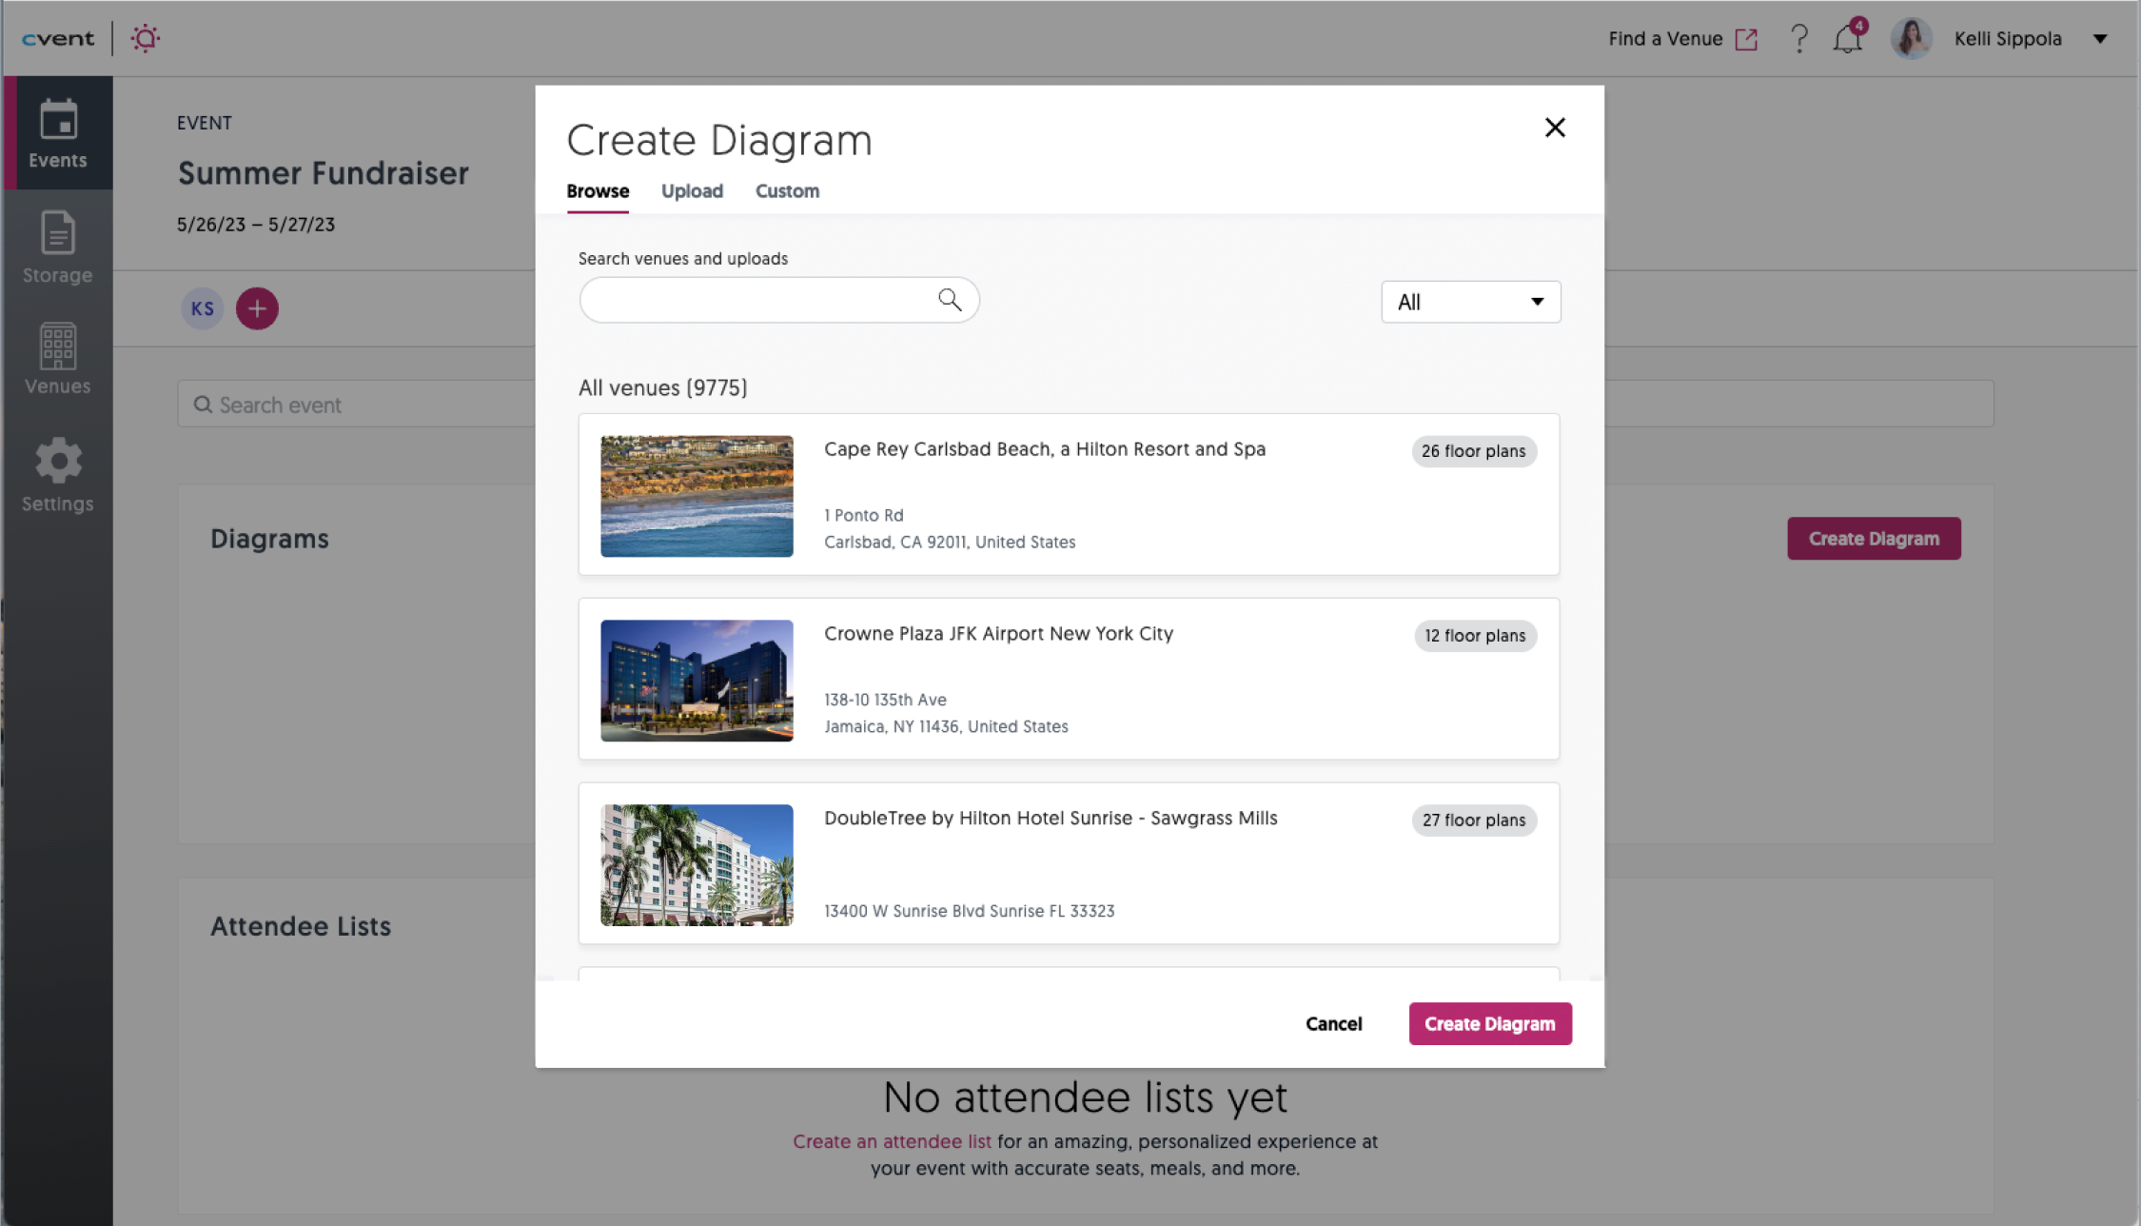This screenshot has width=2141, height=1226.
Task: Click the Carlsbad, CA 92011 address line
Action: point(950,542)
